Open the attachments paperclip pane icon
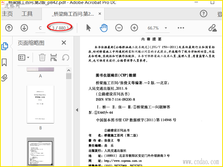 coord(4,78)
